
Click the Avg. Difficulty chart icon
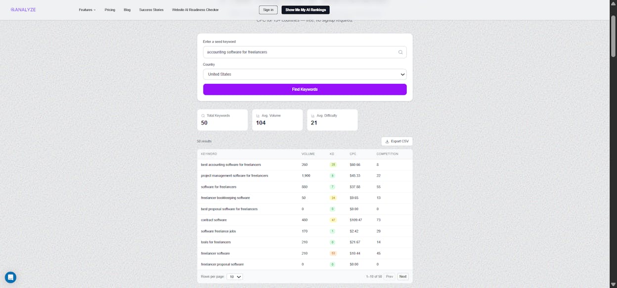(x=313, y=116)
